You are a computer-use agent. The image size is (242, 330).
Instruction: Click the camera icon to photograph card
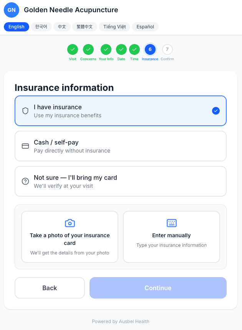click(x=70, y=223)
